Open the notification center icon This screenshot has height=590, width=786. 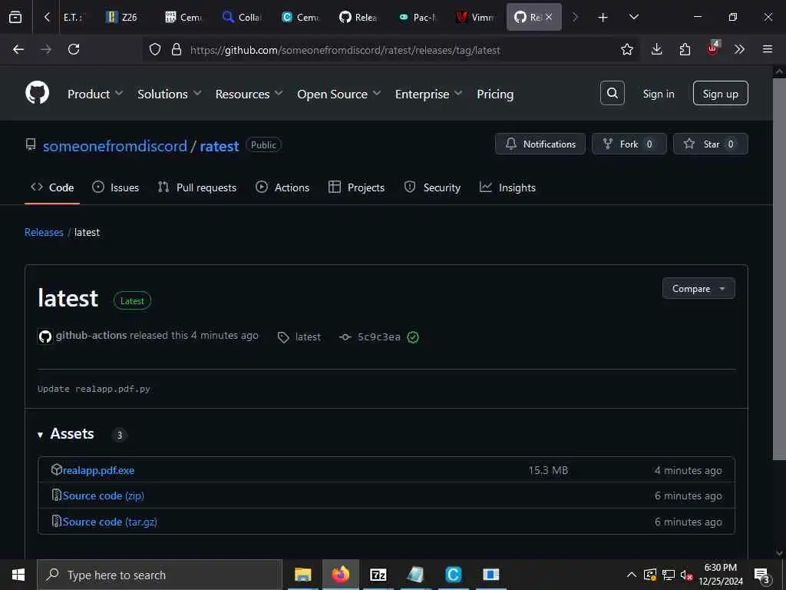762,575
